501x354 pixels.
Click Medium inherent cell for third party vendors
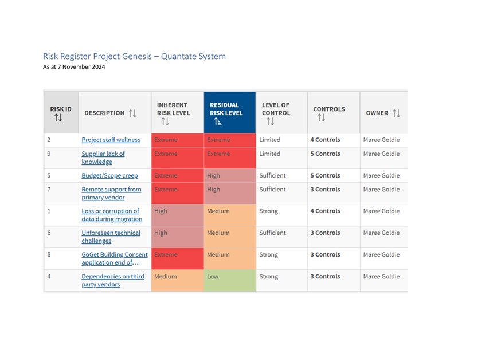click(177, 280)
